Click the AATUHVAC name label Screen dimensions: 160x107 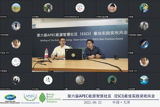[x=6, y=89]
